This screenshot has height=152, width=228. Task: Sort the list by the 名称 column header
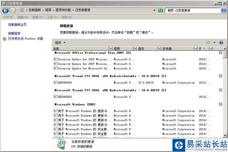coord(80,48)
